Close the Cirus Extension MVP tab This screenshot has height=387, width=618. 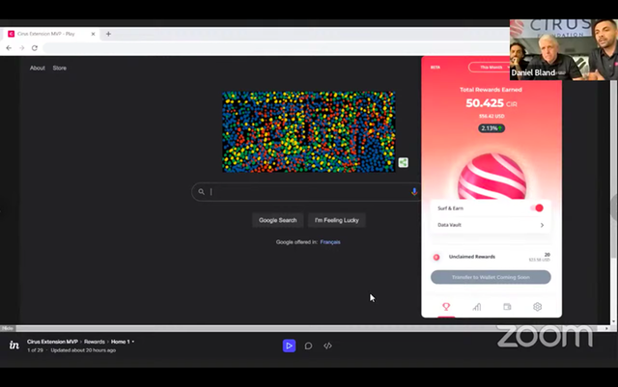coord(93,34)
